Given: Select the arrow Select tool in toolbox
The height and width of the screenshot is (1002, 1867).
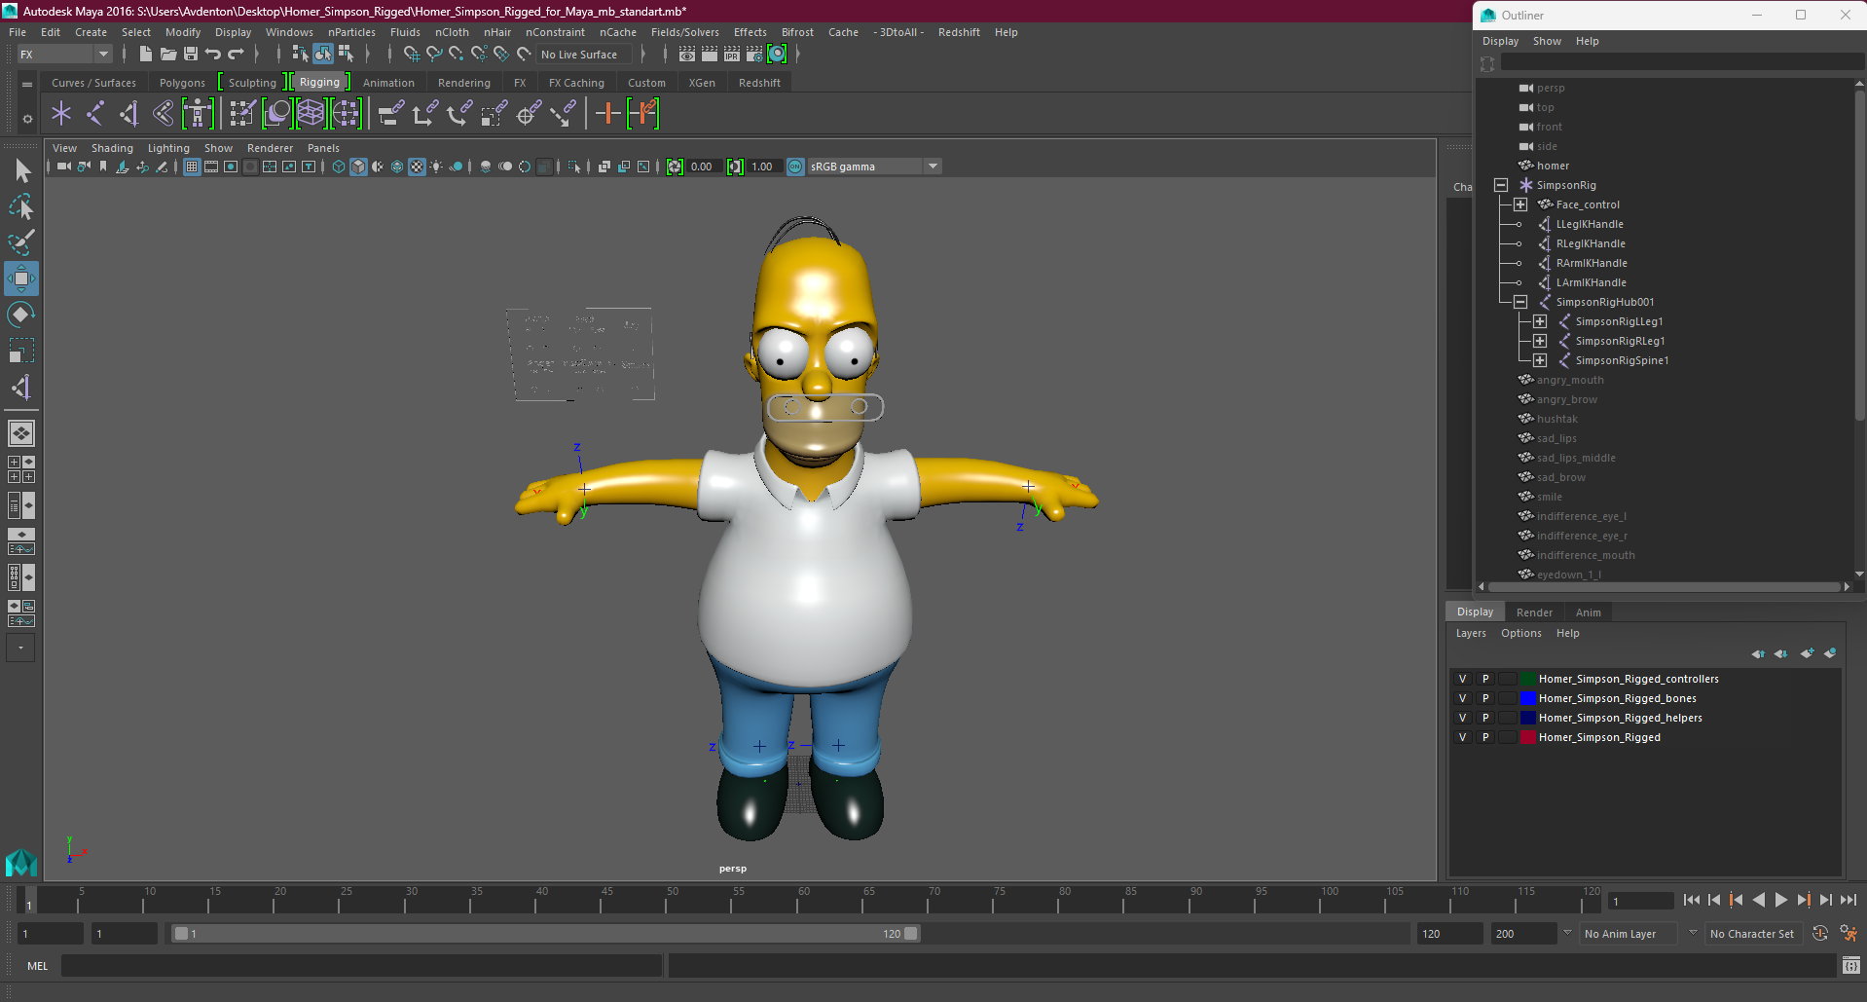Looking at the screenshot, I should [21, 171].
